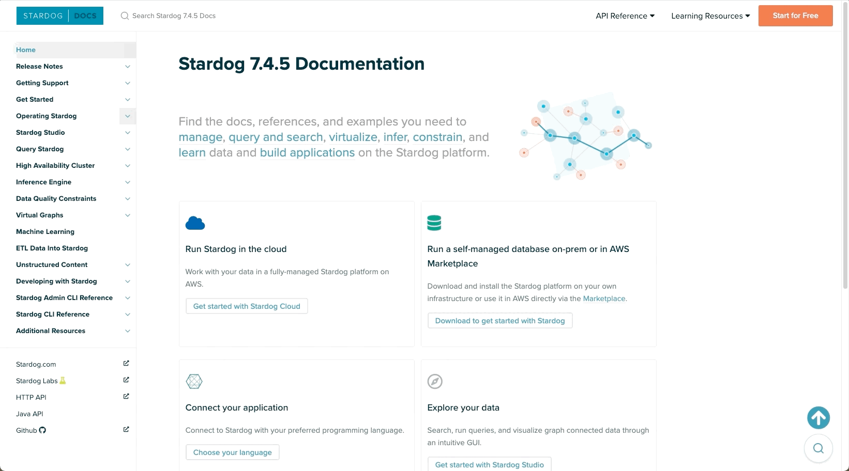The height and width of the screenshot is (471, 849).
Task: Click external link icon beside Github
Action: (126, 430)
